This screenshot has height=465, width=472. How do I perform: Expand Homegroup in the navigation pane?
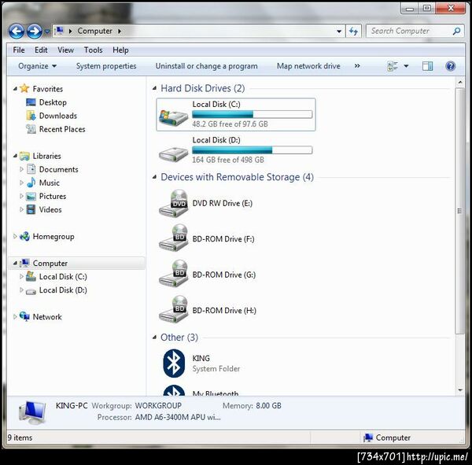pos(15,237)
